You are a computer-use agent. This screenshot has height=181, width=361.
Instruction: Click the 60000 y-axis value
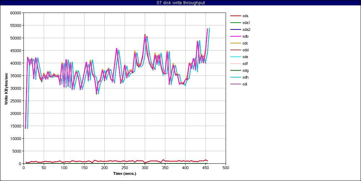coord(16,13)
